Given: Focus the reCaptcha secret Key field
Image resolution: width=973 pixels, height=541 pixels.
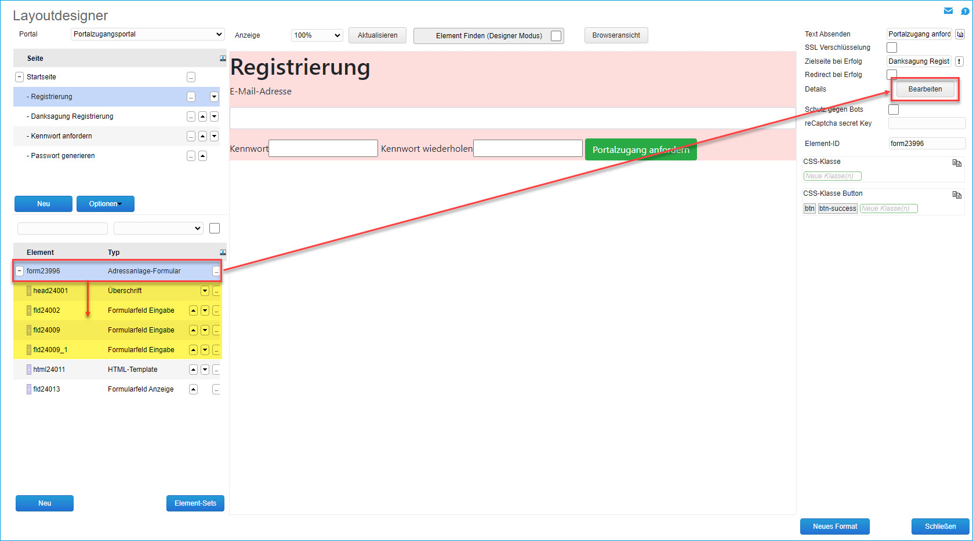Looking at the screenshot, I should pos(927,123).
